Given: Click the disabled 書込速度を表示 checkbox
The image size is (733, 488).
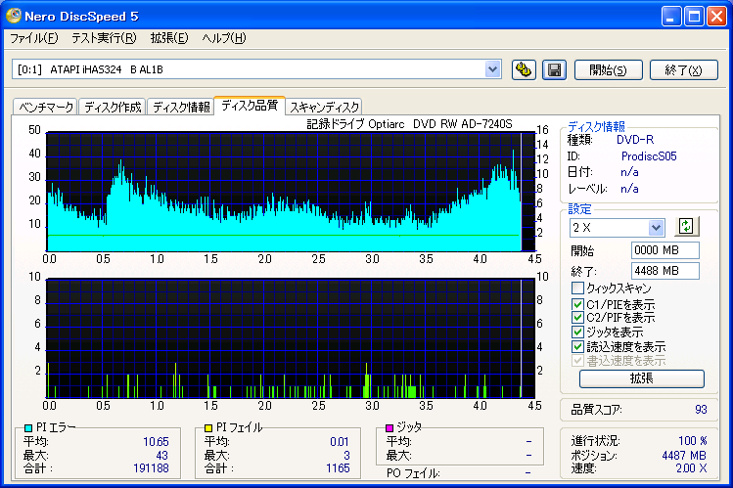Looking at the screenshot, I should 577,361.
